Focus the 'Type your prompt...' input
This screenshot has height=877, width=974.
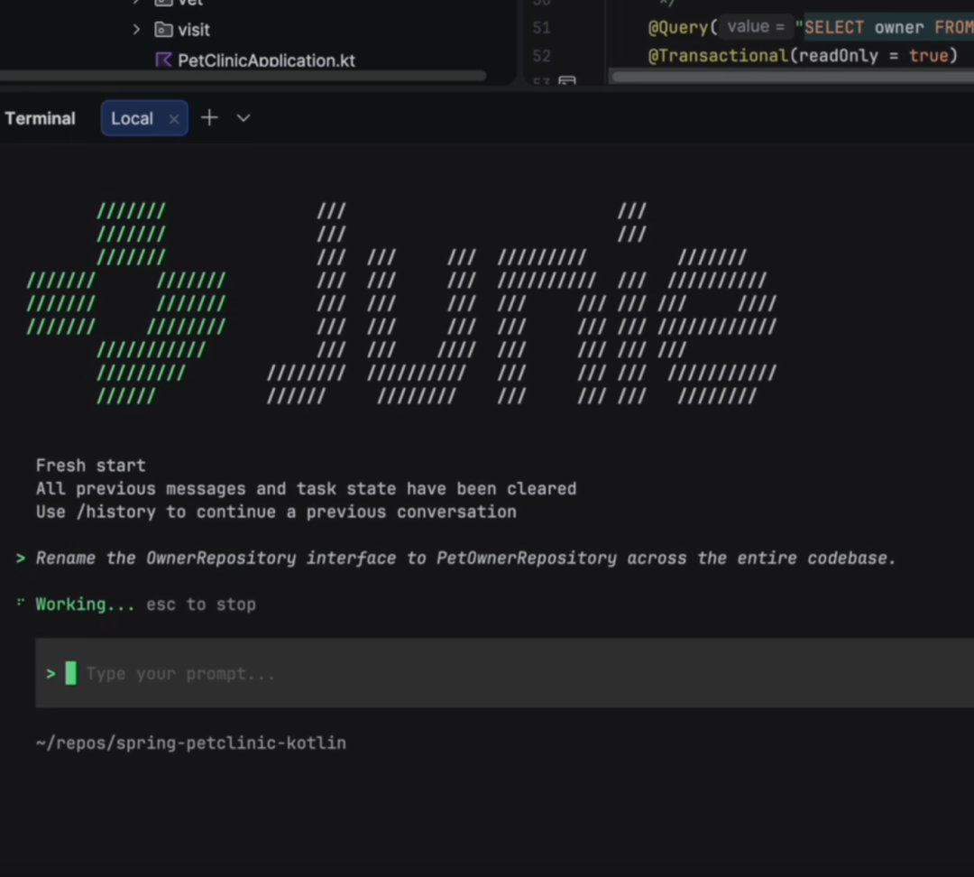504,673
